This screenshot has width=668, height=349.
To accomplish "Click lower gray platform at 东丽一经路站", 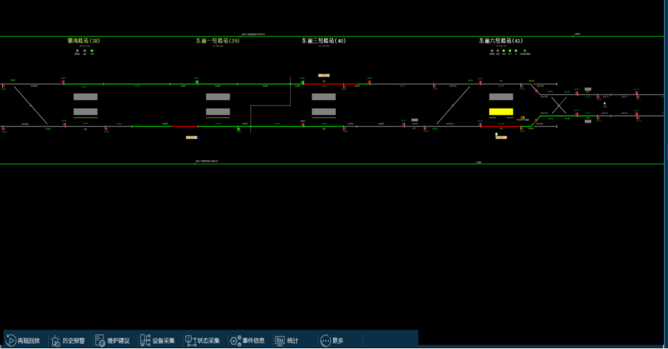I will coord(218,112).
